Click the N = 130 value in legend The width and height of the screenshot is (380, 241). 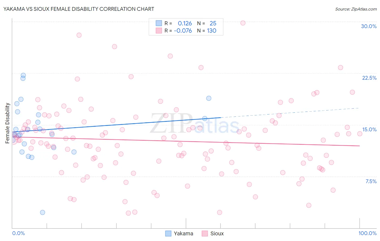click(x=206, y=31)
